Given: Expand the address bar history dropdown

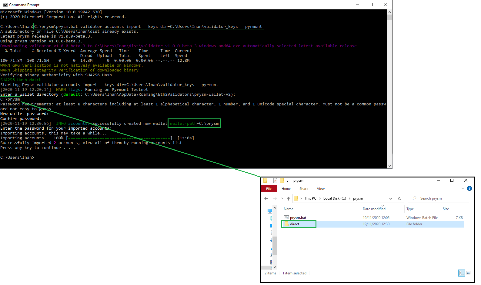Looking at the screenshot, I should click(x=391, y=198).
